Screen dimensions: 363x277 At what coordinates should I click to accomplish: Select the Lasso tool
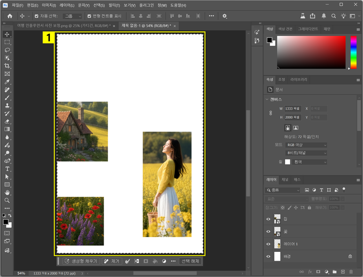(x=7, y=50)
